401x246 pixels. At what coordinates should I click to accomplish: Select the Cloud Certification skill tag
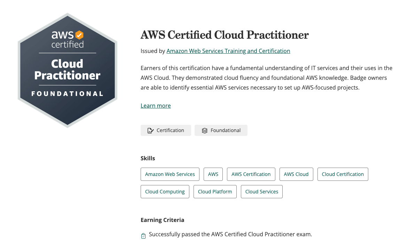pos(343,174)
